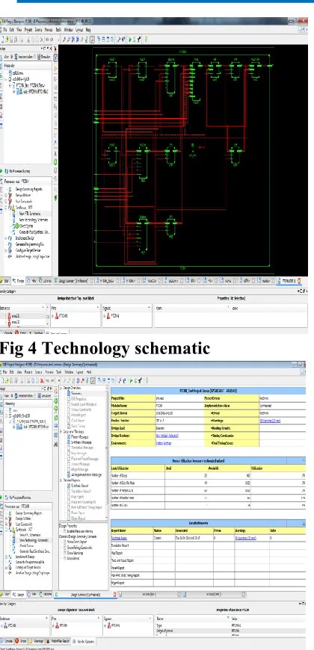Tick the Show Errors checkbox
This screenshot has width=314, height=650.
[65, 558]
